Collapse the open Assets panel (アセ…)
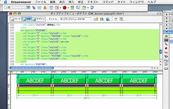The image size is (173, 109). 167,32
